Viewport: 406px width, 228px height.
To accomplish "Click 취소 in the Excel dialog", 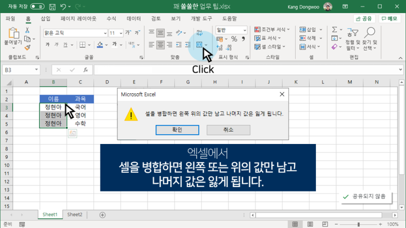I will (x=228, y=130).
